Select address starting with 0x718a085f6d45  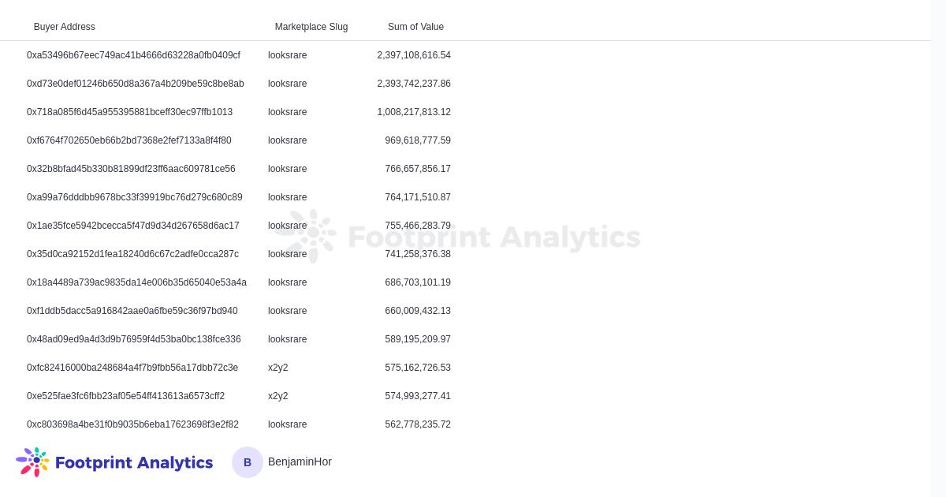click(x=129, y=112)
